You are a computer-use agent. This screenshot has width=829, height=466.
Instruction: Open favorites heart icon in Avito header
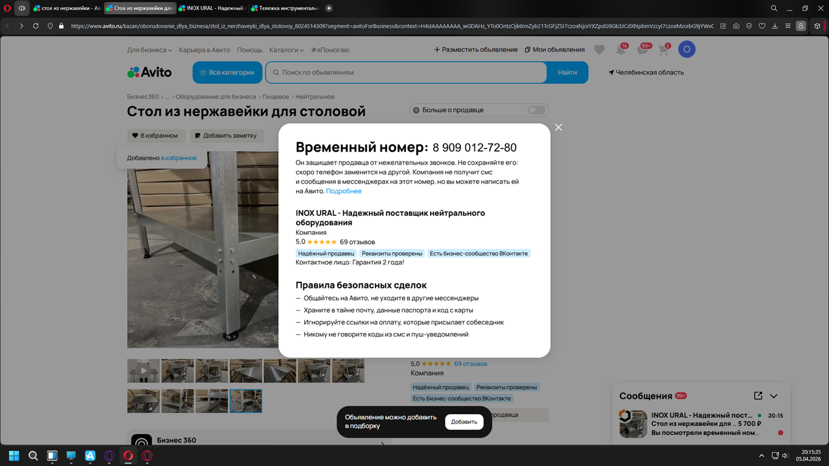(x=599, y=50)
